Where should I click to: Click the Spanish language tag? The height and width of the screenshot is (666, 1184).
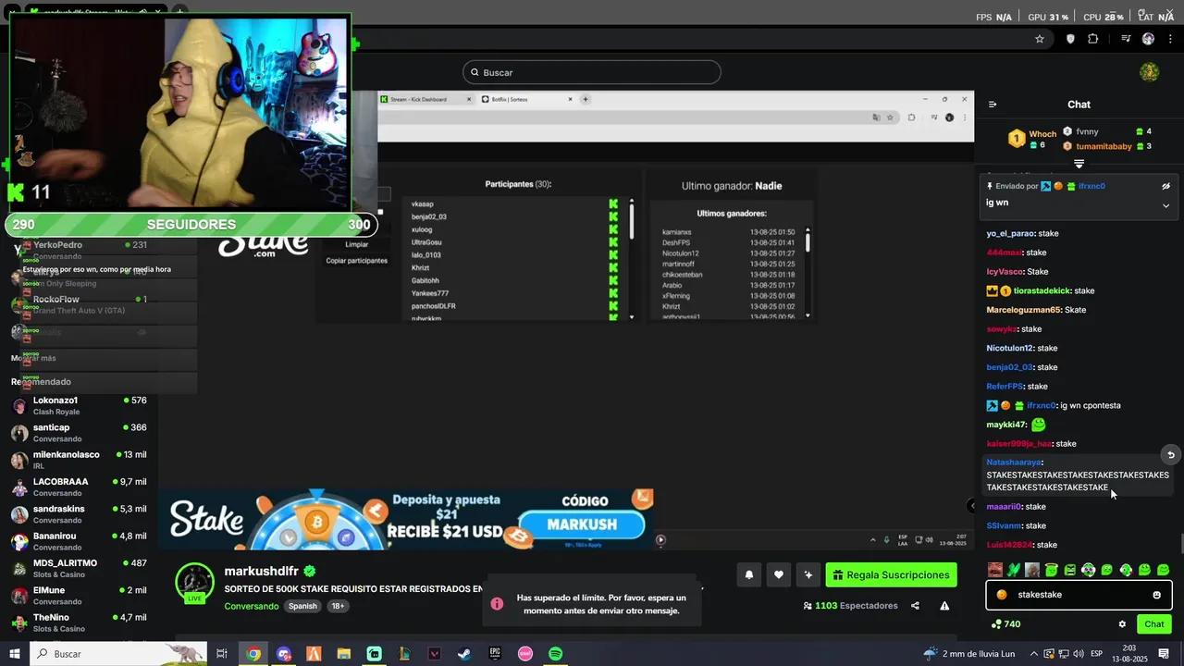[x=302, y=606]
